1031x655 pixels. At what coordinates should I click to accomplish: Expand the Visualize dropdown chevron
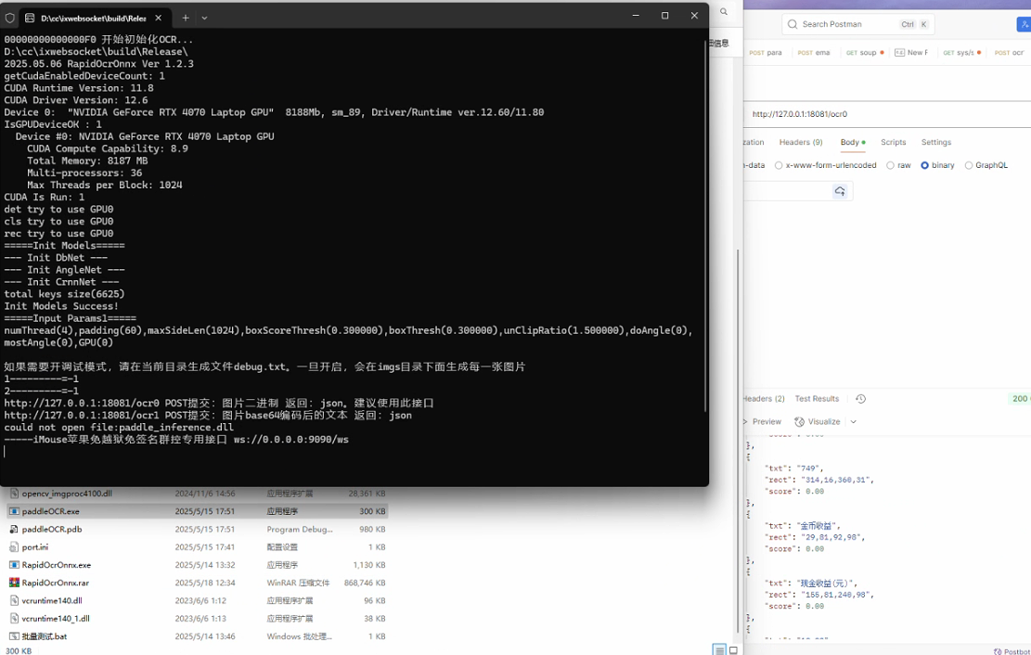point(852,421)
